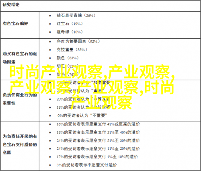Viewport: 201px width, 171px height.
Task: Click the 24%的受访者 11%至20% line
Action: 98,148
